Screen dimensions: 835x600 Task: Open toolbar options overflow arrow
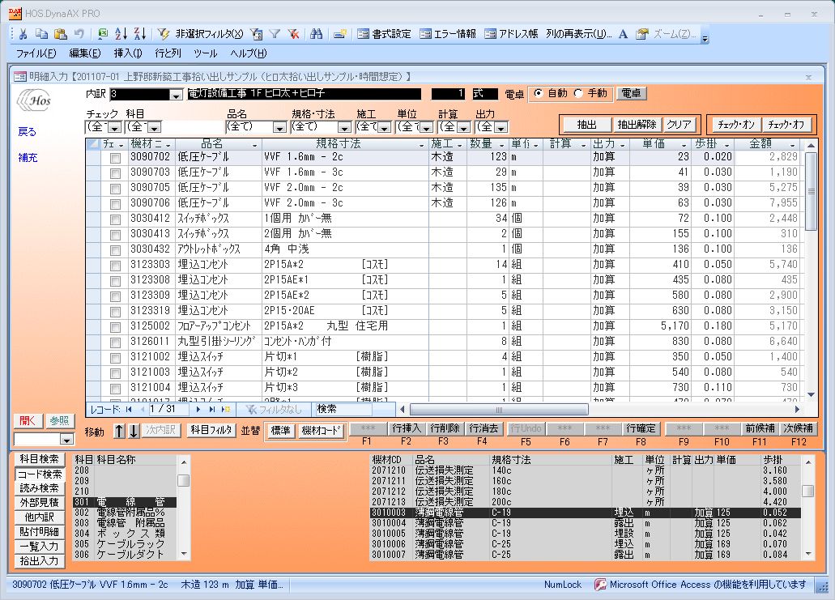point(705,38)
